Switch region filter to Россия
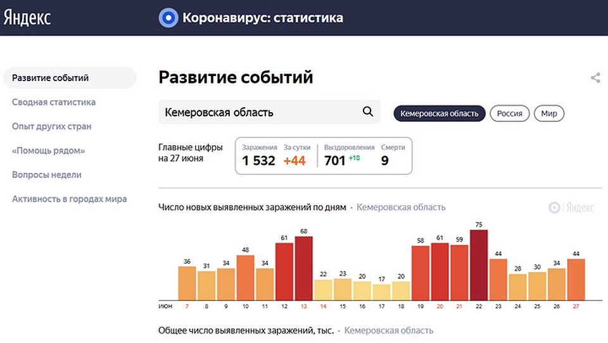608x343 pixels. [x=509, y=113]
